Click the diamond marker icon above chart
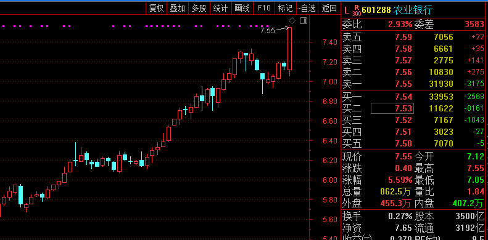488x240 pixels. [x=292, y=21]
